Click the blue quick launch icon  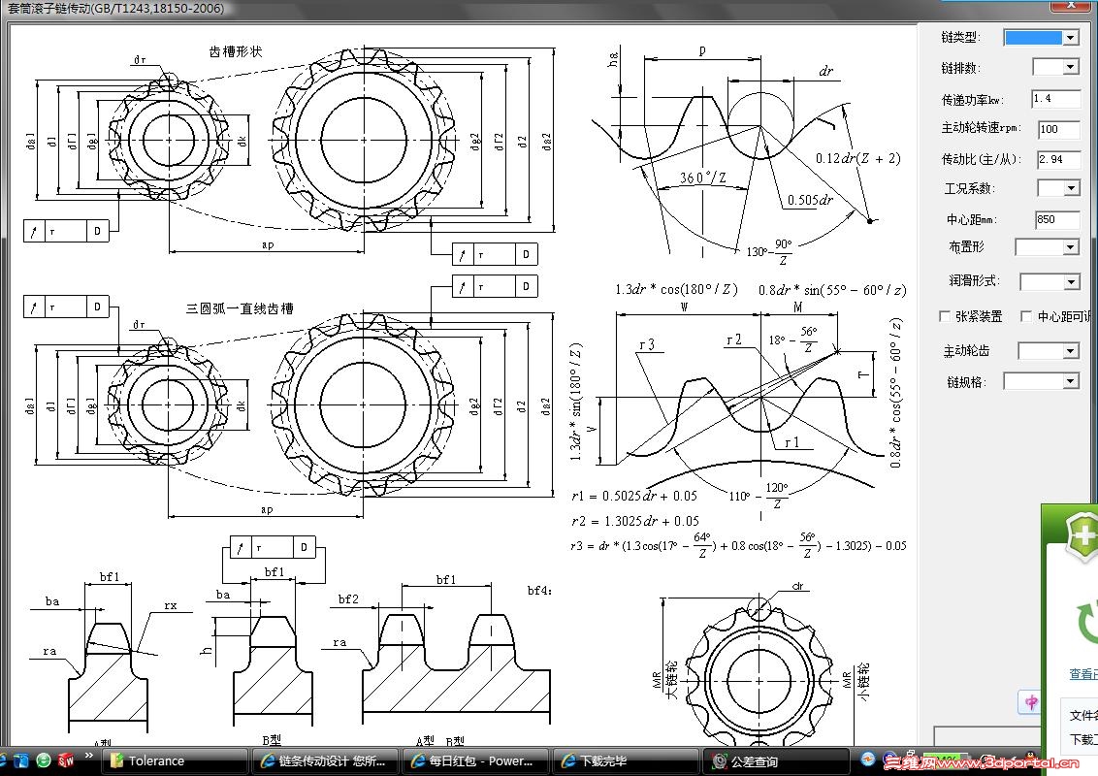tap(21, 760)
